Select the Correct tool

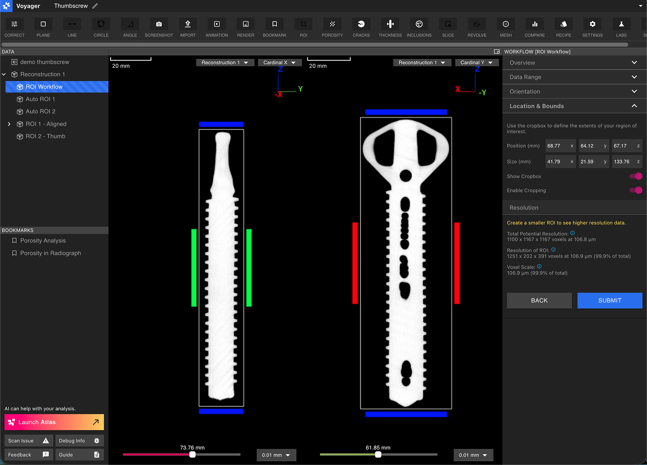click(14, 28)
